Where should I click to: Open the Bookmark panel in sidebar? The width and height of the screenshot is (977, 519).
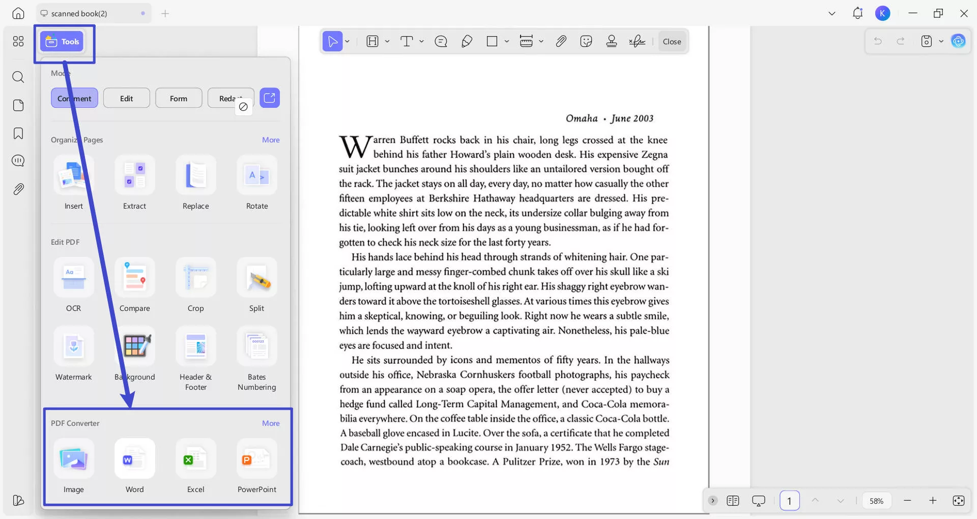(18, 133)
